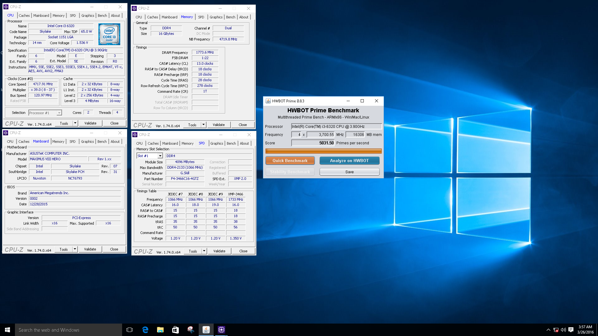Click Close button in the Mainboard window

(114, 249)
